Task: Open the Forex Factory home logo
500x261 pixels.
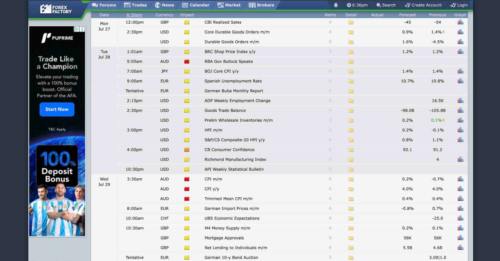Action: (56, 9)
